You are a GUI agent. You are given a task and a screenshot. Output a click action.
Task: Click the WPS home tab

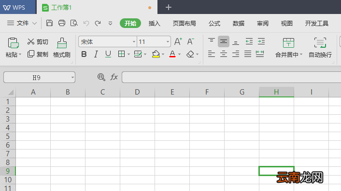coord(17,7)
